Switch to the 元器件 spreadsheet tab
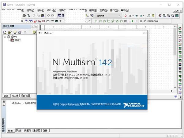Screen dimensions: 184x138 (x=28, y=130)
